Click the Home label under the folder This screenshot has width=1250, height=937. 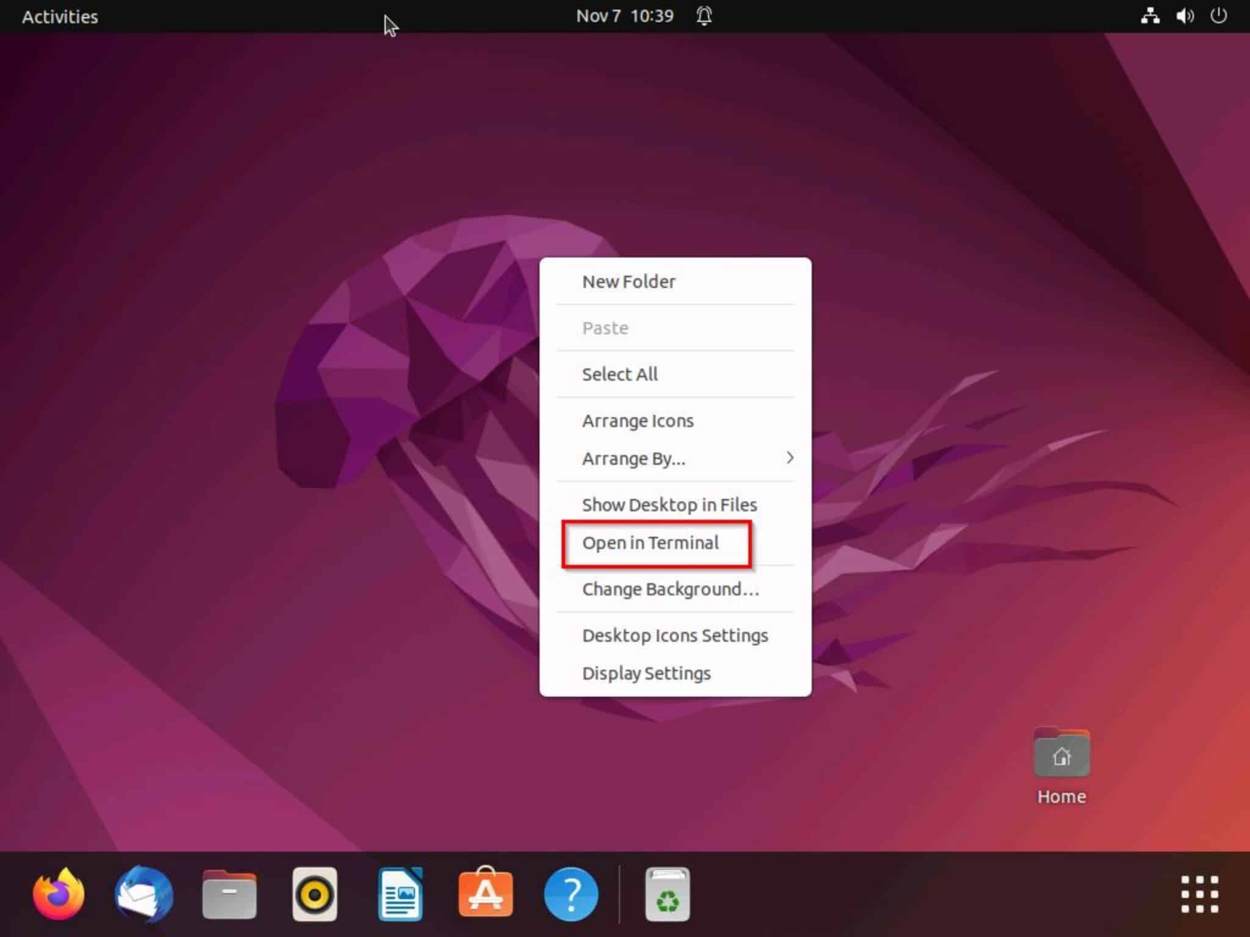pos(1062,797)
